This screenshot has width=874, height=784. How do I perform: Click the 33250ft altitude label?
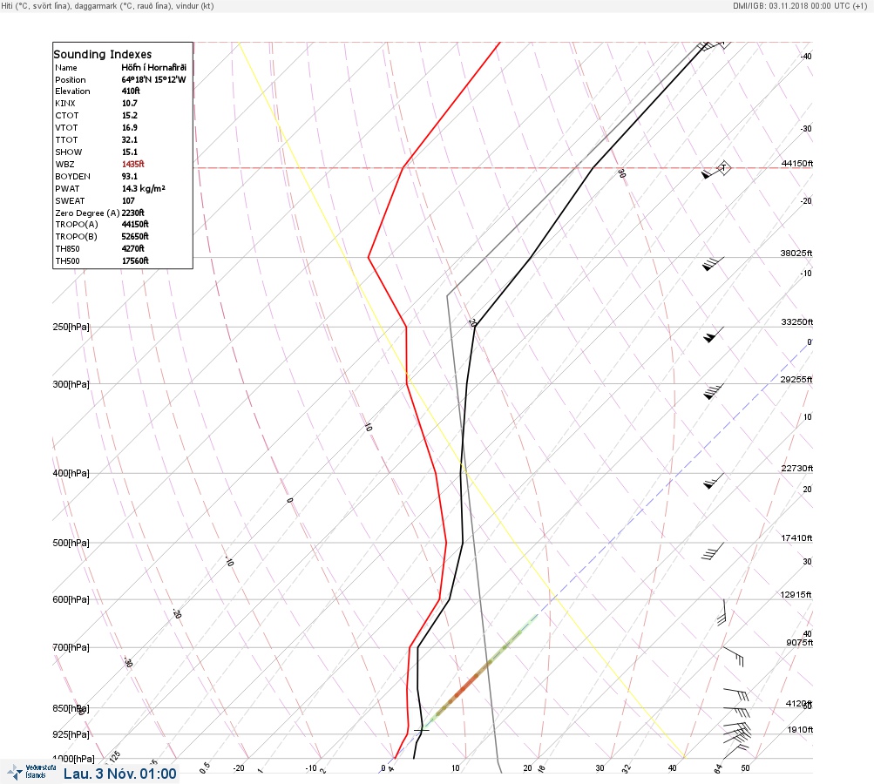797,322
